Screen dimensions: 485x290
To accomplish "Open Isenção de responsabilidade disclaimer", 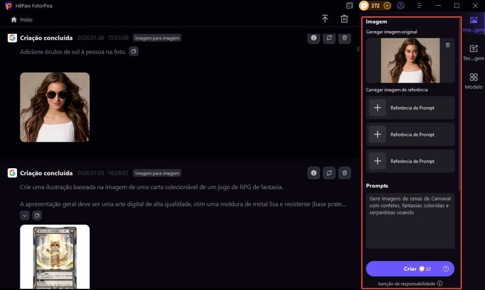I will coord(410,283).
